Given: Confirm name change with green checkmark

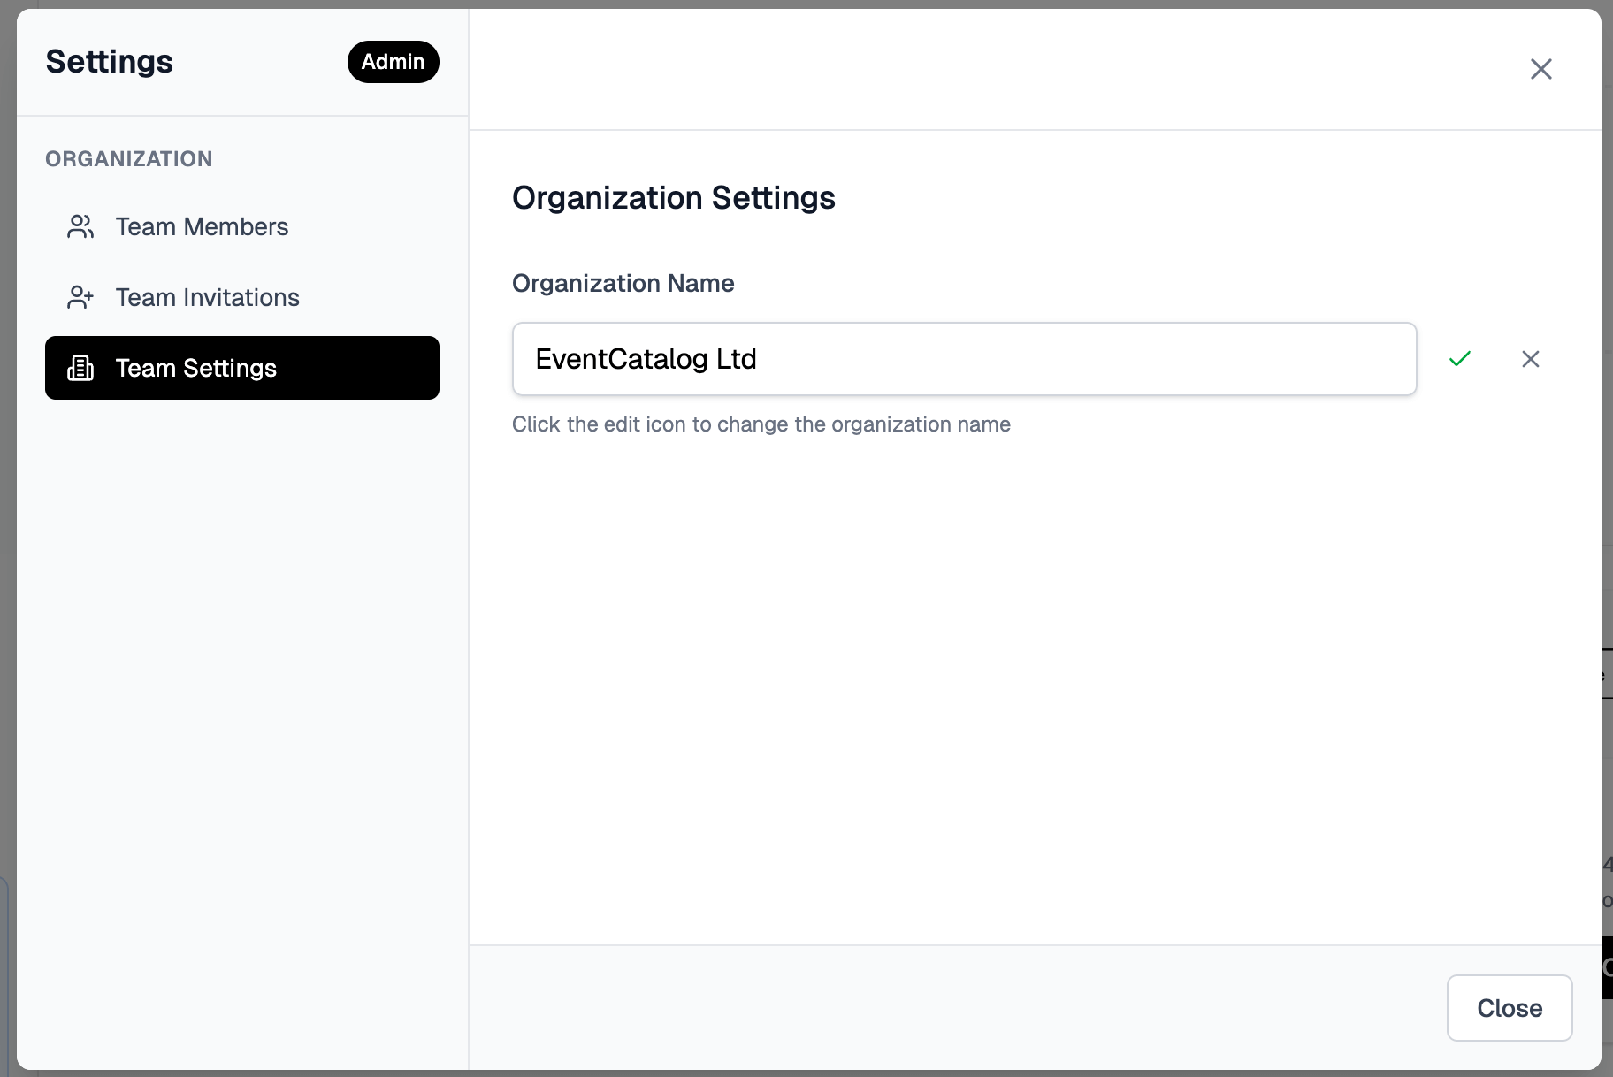Looking at the screenshot, I should coord(1460,359).
